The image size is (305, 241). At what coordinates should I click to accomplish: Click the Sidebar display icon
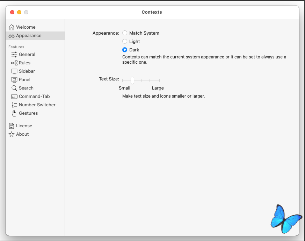pyautogui.click(x=14, y=71)
